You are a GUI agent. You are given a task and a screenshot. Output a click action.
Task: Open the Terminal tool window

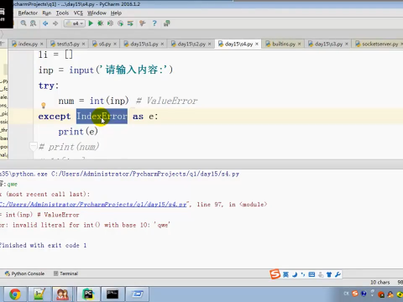pos(65,273)
